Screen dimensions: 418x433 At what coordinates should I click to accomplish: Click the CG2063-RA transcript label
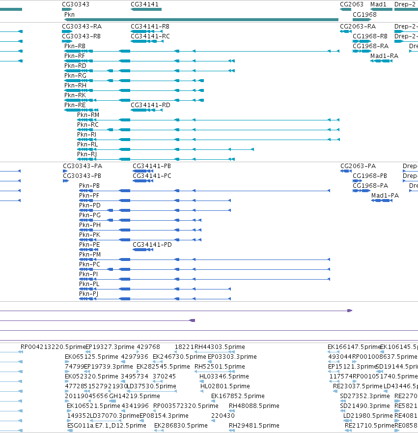358,27
